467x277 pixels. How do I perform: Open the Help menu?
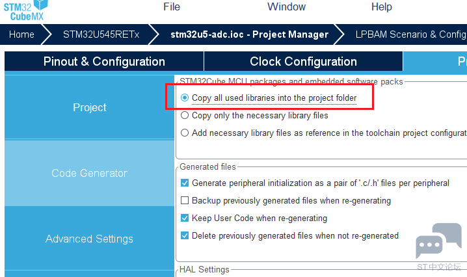coord(382,7)
